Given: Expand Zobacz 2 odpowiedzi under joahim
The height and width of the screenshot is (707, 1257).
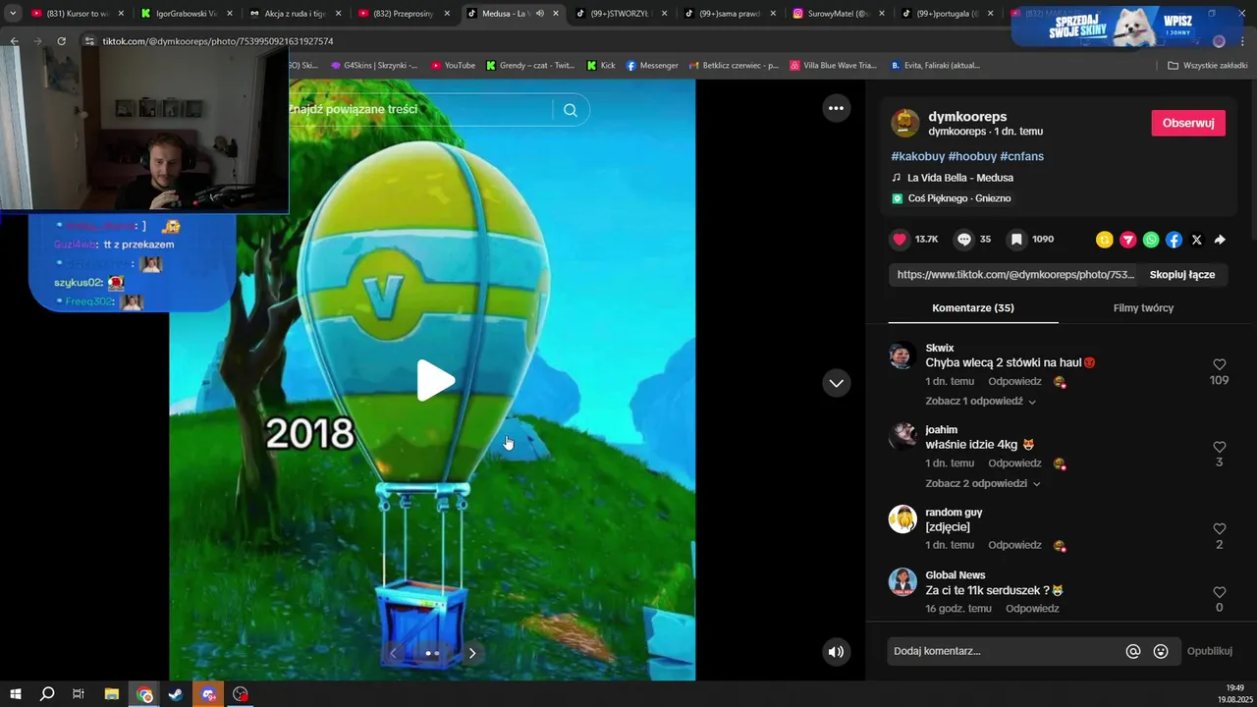Looking at the screenshot, I should click(983, 483).
